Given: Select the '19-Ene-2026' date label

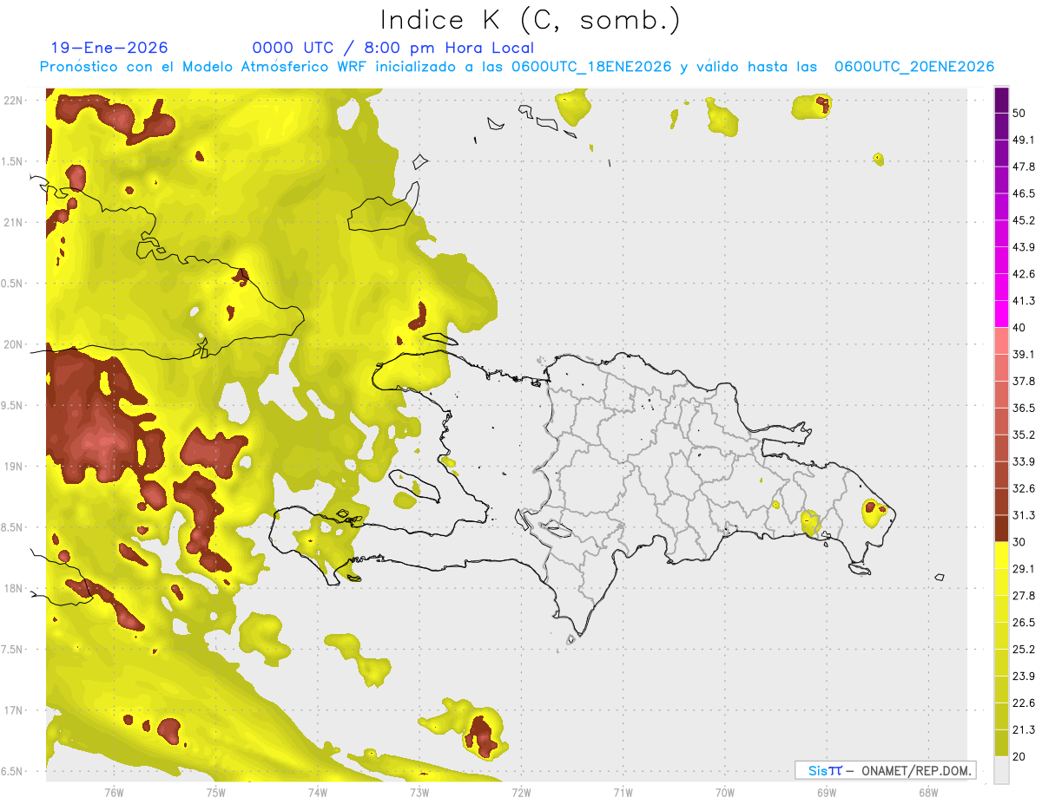Looking at the screenshot, I should point(109,48).
